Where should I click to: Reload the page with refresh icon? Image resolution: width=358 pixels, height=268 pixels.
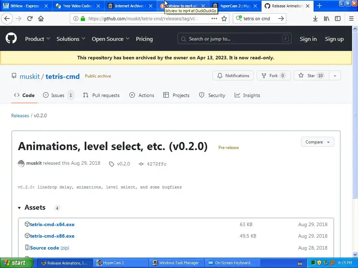coord(30,18)
